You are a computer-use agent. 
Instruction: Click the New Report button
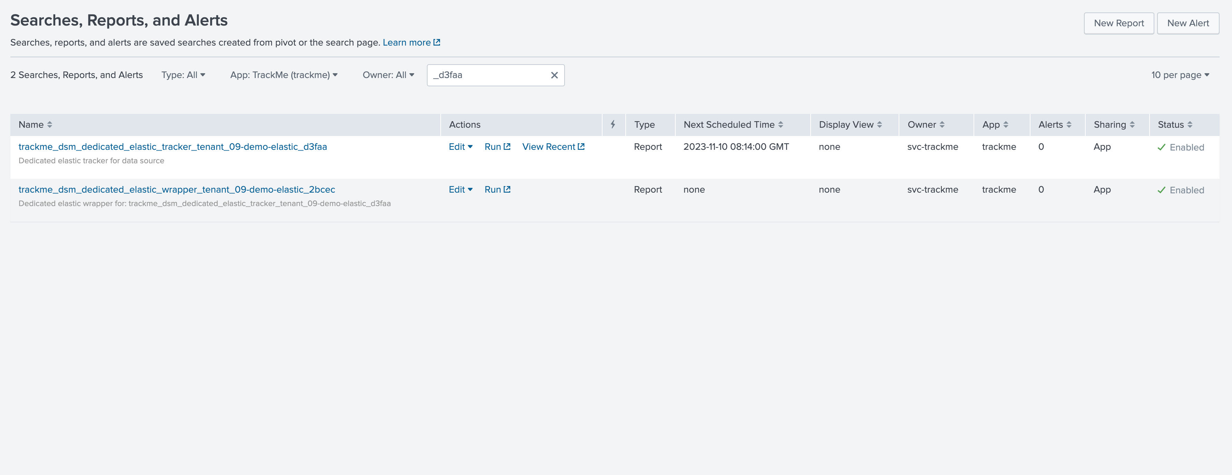pyautogui.click(x=1118, y=23)
